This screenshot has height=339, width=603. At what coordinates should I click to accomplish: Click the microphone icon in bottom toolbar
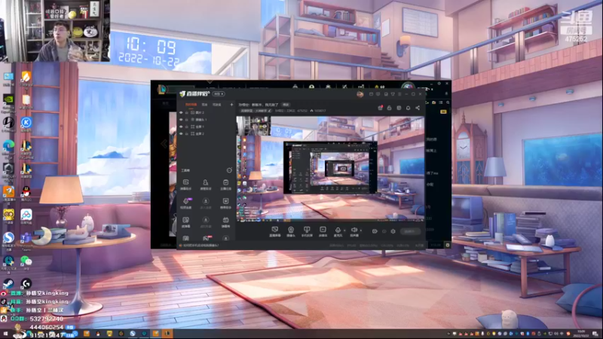point(338,231)
